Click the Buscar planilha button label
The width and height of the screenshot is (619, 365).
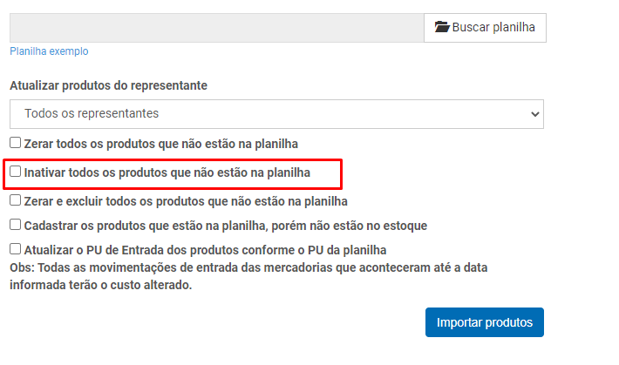point(493,27)
